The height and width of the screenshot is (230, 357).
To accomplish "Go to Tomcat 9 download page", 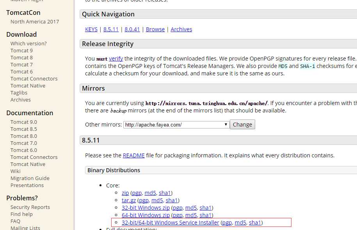I will tap(21, 51).
